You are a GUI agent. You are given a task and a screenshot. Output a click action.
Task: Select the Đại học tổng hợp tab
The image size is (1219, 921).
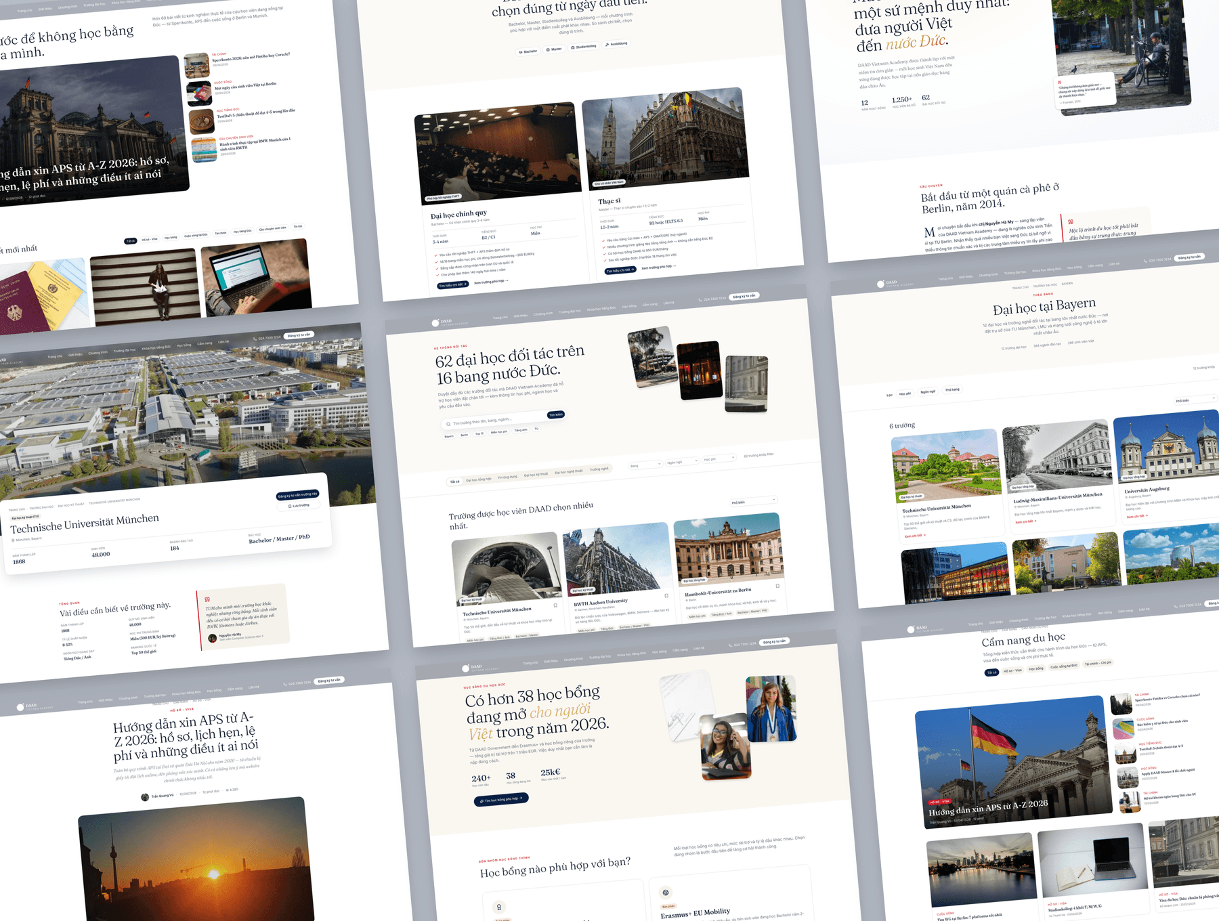click(479, 479)
